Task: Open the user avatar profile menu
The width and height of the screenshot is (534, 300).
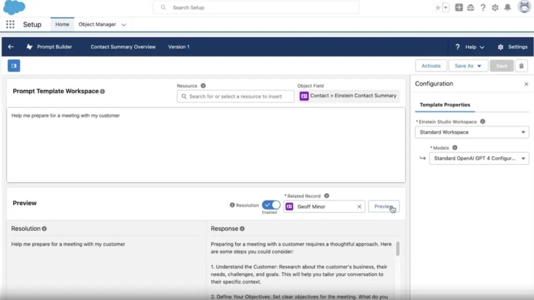Action: pos(524,7)
